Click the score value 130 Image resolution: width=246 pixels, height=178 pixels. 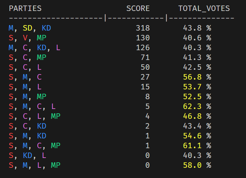[143, 38]
